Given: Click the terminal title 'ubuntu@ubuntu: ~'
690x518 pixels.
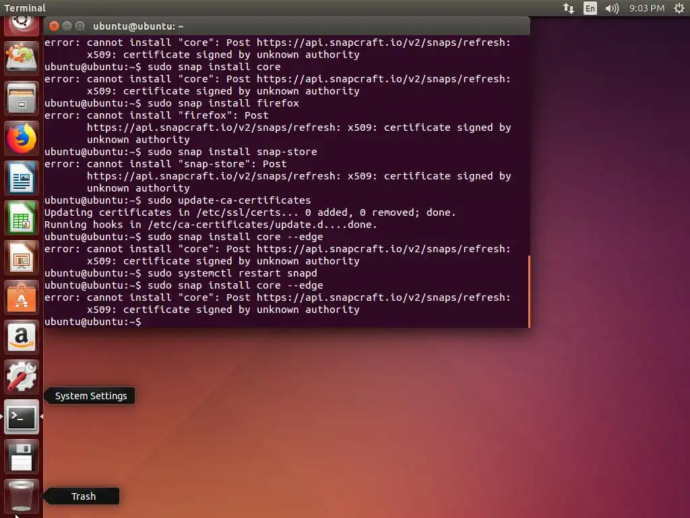Looking at the screenshot, I should coord(138,26).
